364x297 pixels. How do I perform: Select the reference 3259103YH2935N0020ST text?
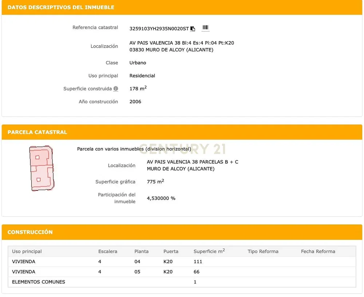[x=159, y=28]
